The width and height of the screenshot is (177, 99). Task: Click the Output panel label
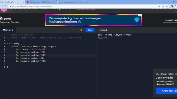point(103,30)
